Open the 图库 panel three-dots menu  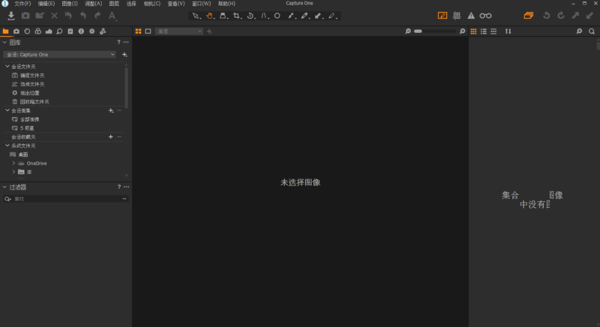point(126,42)
